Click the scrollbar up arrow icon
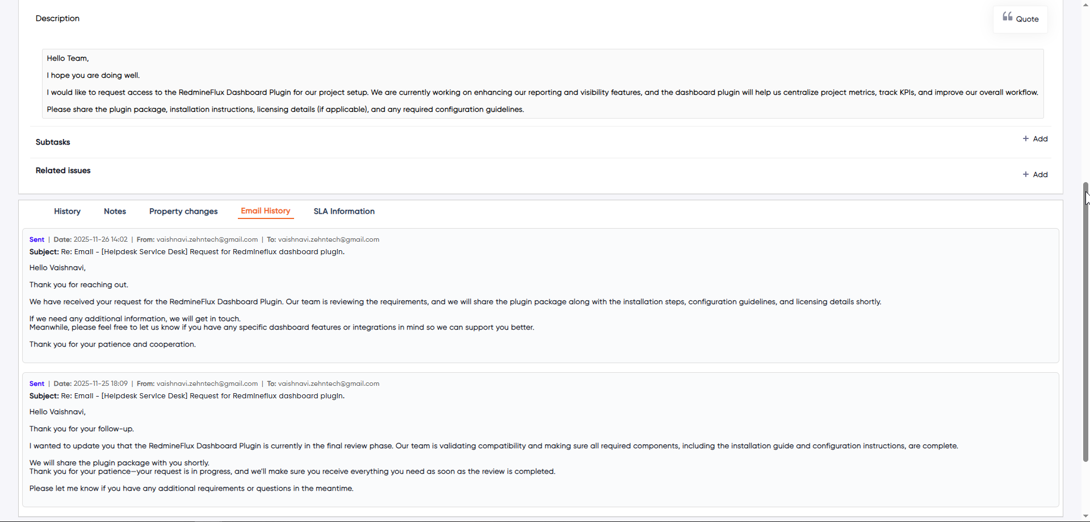Image resolution: width=1090 pixels, height=522 pixels. click(1085, 4)
